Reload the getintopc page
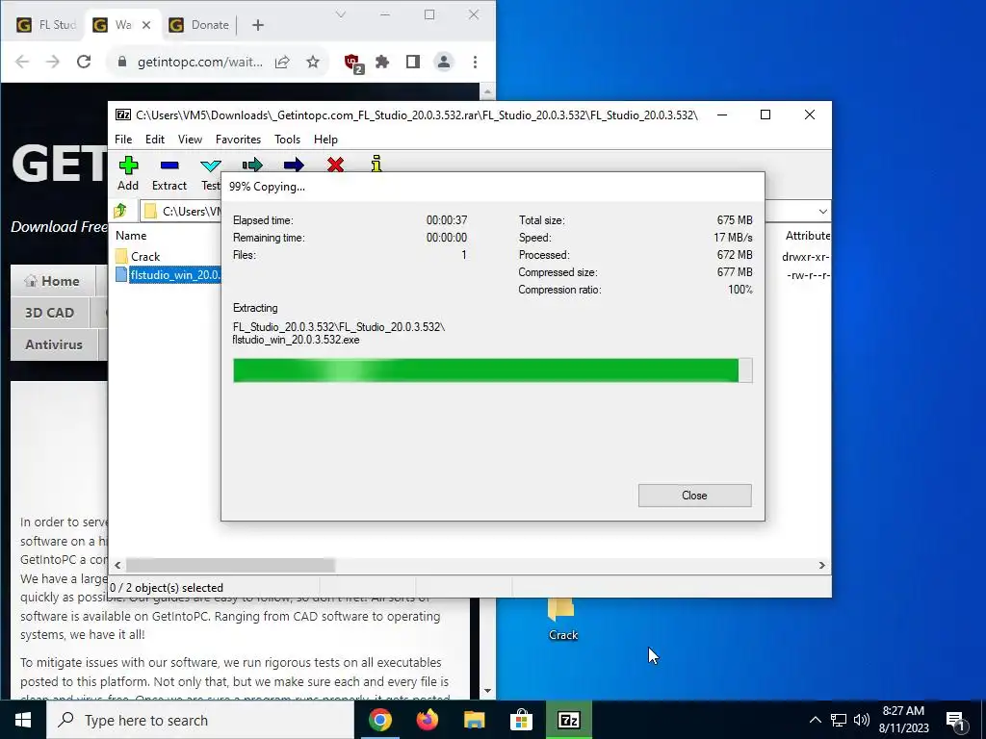The height and width of the screenshot is (739, 986). coord(84,62)
